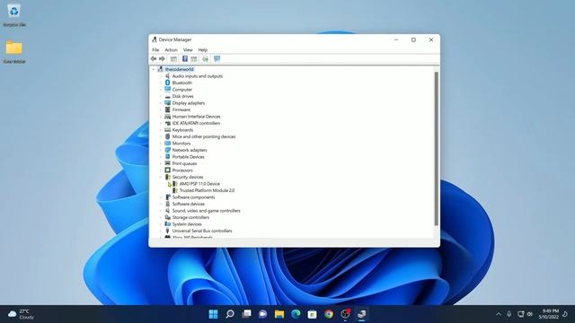575x323 pixels.
Task: Click the Print queues printer icon
Action: [168, 163]
